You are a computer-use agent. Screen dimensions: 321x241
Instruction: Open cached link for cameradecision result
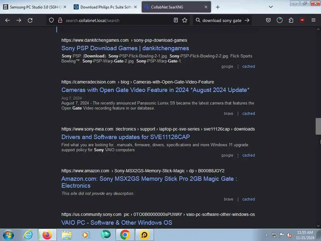point(249,114)
